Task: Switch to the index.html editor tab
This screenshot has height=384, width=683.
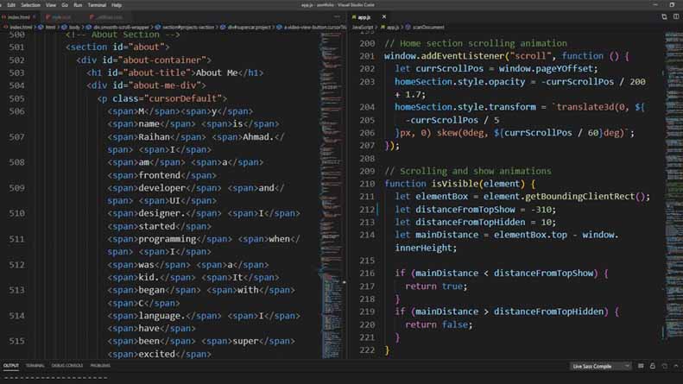Action: tap(19, 17)
